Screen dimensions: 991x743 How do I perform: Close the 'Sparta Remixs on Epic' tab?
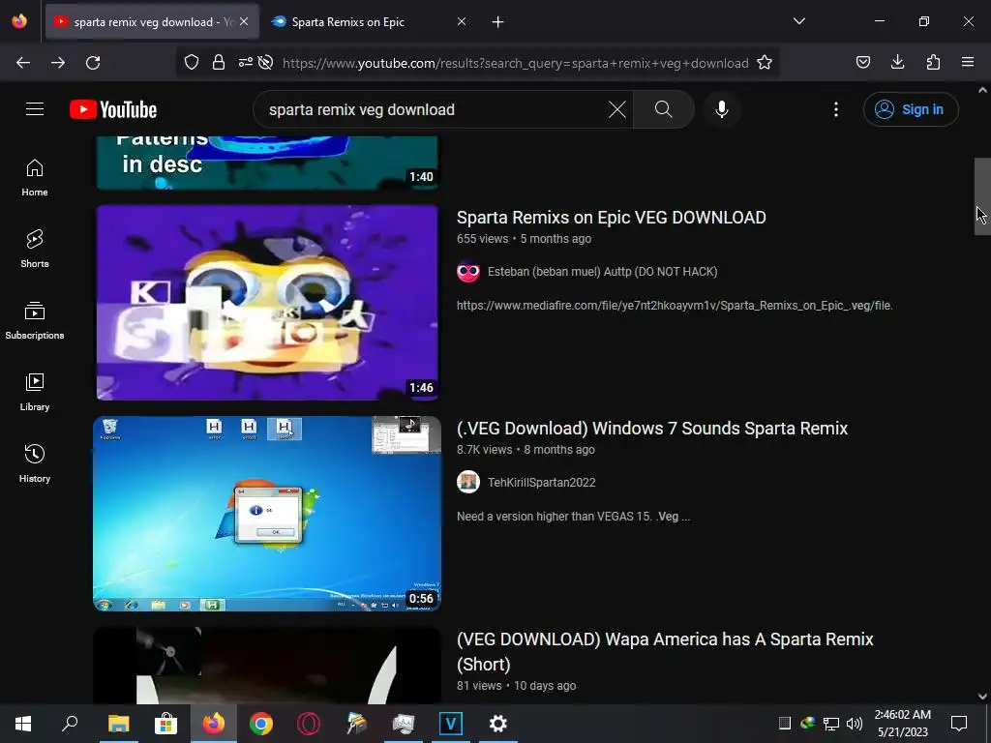(462, 21)
